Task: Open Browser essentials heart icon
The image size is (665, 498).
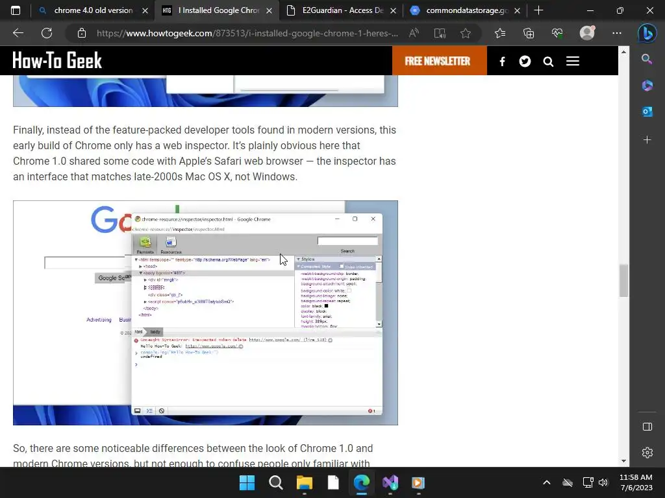Action: [x=557, y=33]
